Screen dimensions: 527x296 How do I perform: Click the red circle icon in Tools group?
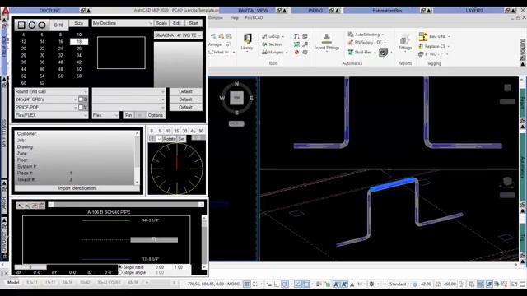click(x=296, y=53)
